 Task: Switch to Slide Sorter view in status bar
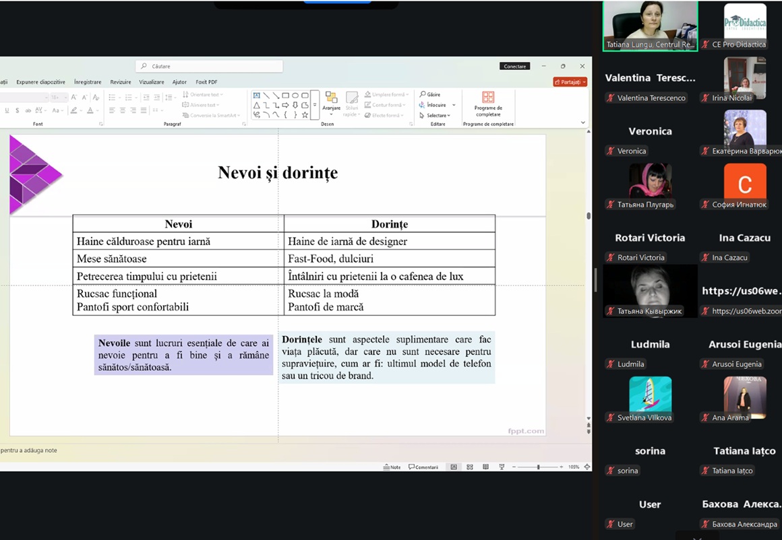(x=470, y=467)
